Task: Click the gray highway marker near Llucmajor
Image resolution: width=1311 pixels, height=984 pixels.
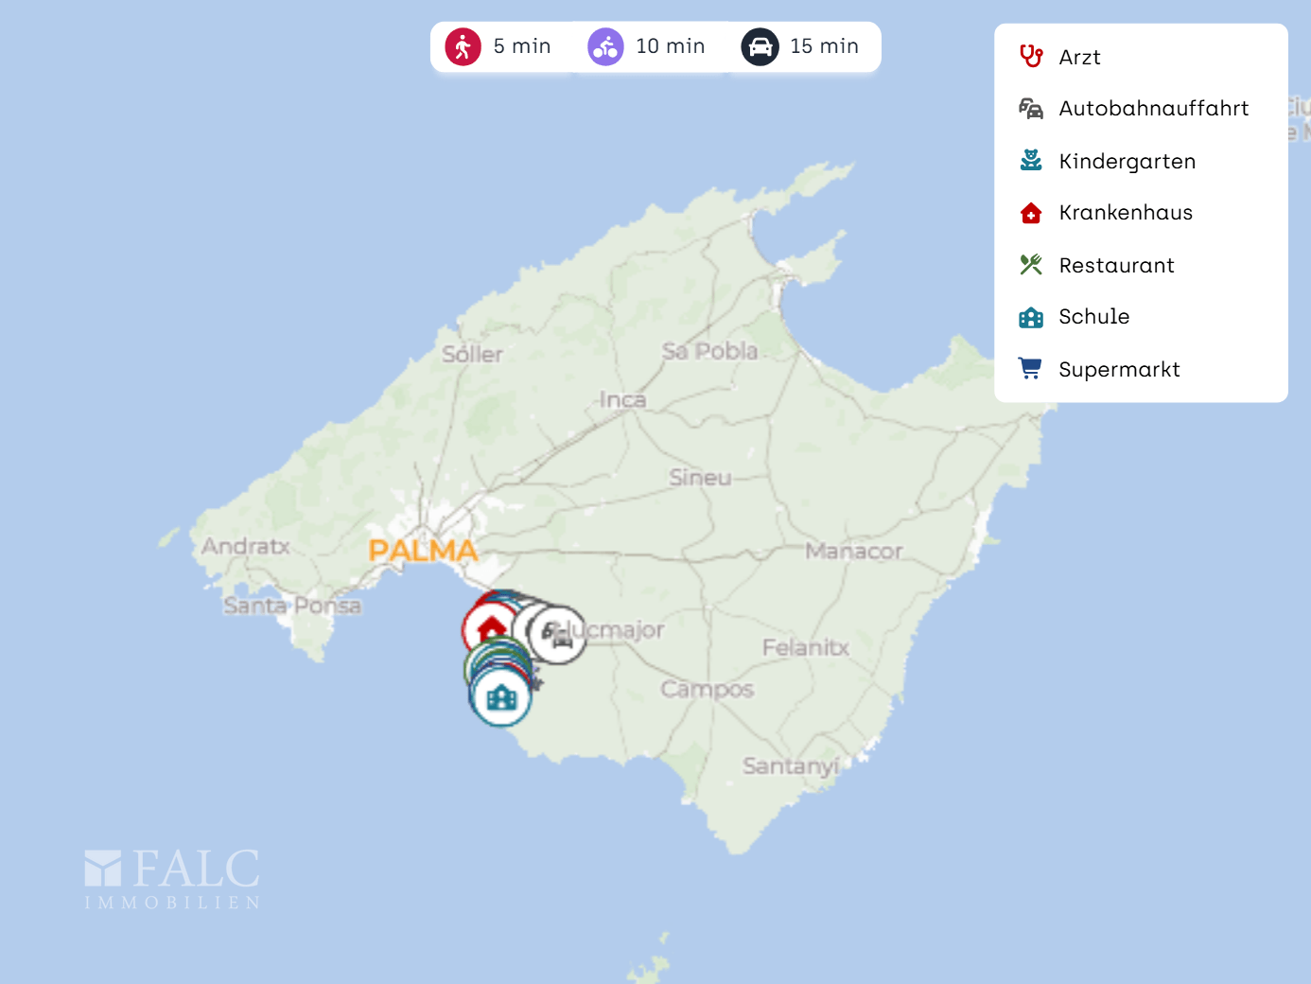Action: click(x=558, y=635)
